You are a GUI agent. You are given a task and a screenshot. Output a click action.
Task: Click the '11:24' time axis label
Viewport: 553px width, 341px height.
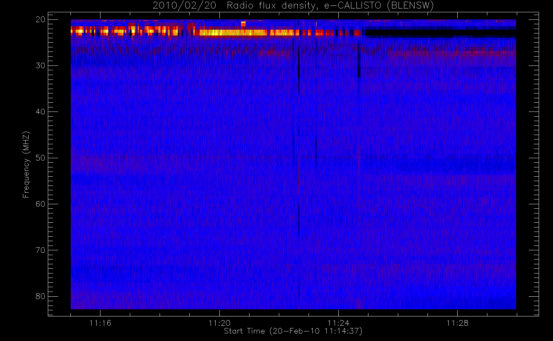click(338, 323)
